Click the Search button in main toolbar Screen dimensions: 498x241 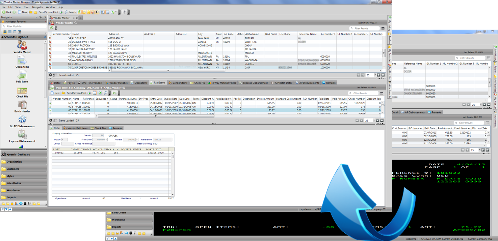[70, 12]
